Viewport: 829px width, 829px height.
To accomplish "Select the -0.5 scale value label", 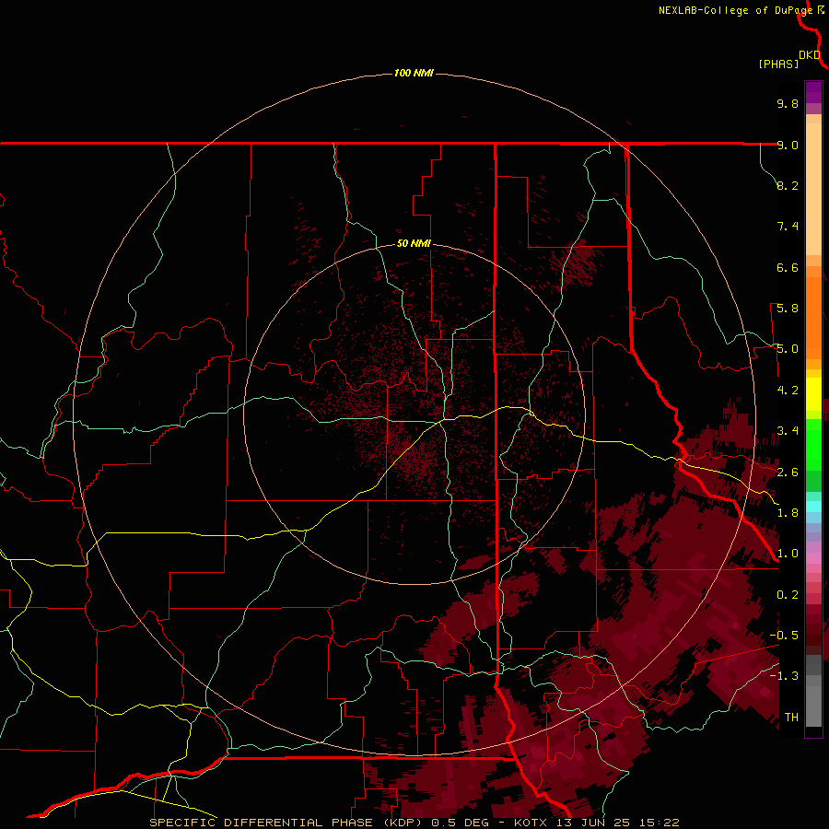I will click(x=784, y=636).
